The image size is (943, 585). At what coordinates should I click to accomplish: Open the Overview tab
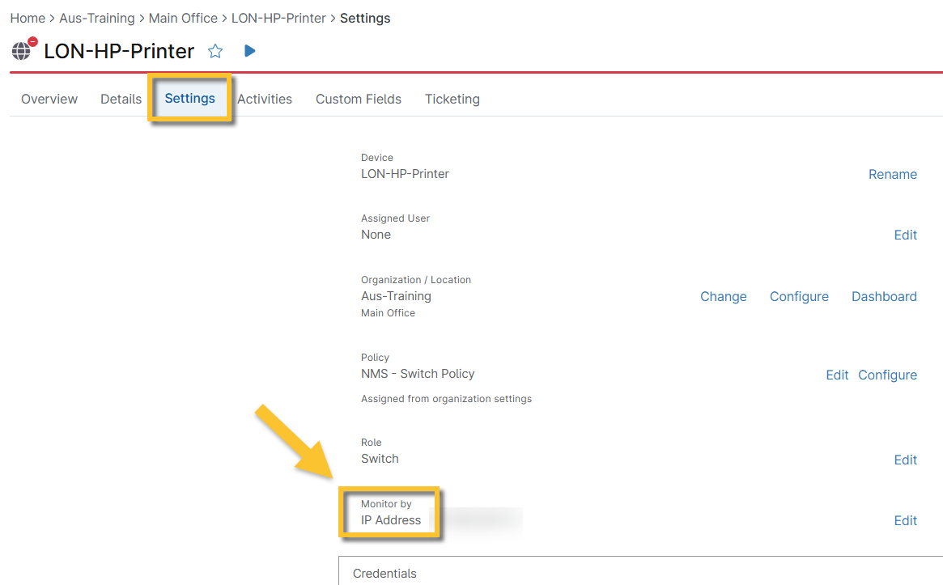tap(49, 99)
